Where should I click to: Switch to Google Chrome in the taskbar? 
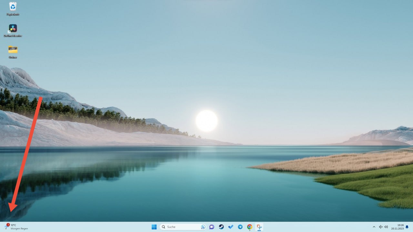coord(249,227)
